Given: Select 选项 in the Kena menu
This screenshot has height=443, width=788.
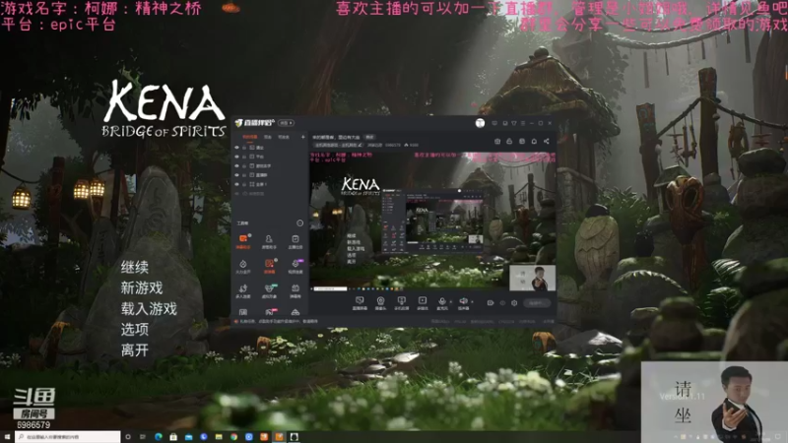Looking at the screenshot, I should click(135, 329).
